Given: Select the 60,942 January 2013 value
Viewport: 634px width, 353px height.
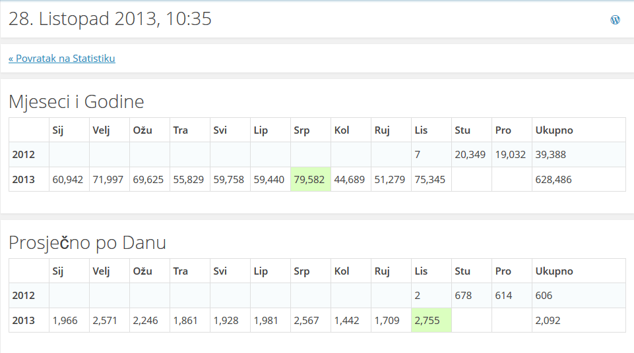Looking at the screenshot, I should click(68, 180).
